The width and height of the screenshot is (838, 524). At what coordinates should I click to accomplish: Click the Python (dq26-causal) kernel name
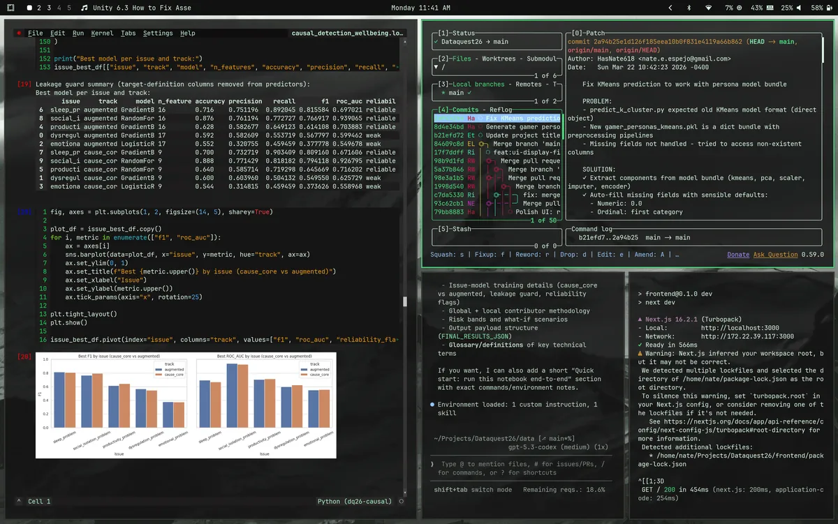(x=355, y=501)
